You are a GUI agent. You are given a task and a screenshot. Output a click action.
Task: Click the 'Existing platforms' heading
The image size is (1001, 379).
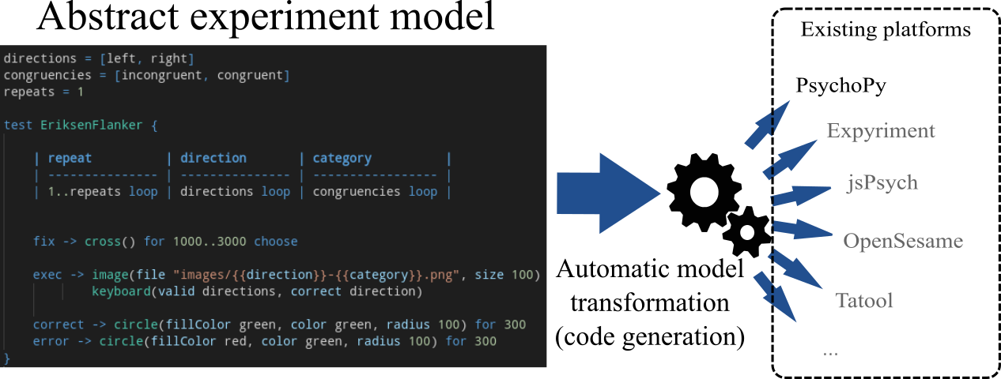[x=885, y=31]
